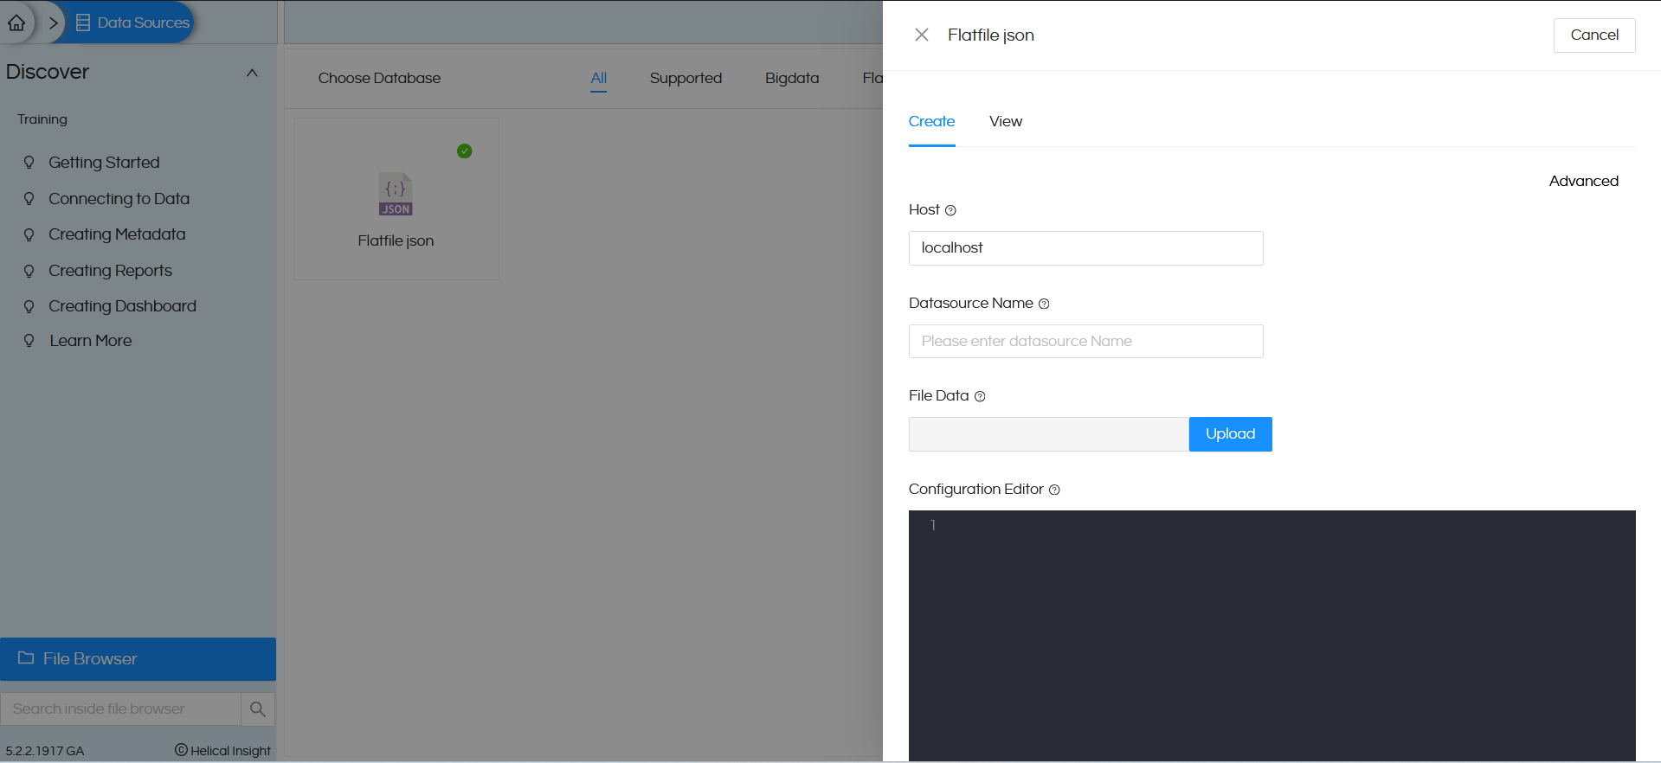Open Data Sources breadcrumb item
Viewport: 1661px width, 763px height.
coord(132,22)
